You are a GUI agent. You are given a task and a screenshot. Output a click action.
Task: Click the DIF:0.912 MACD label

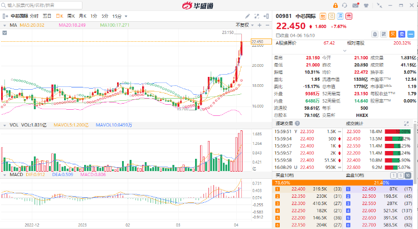tap(35, 174)
